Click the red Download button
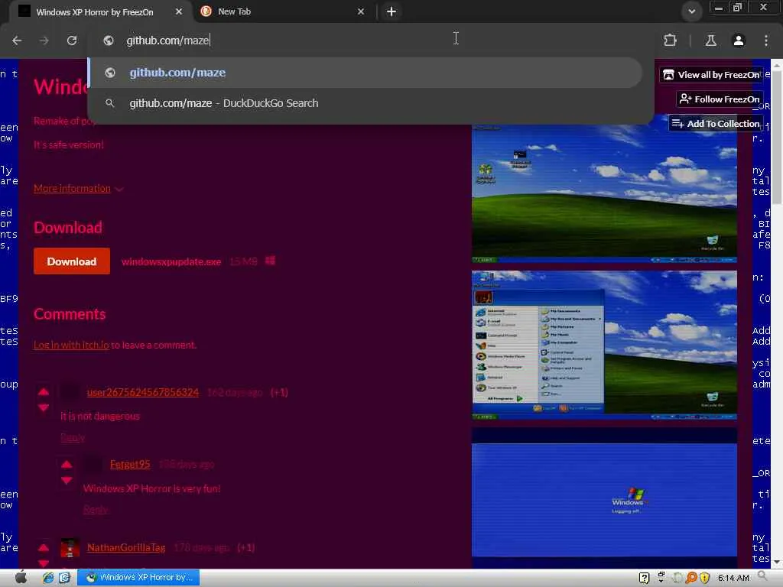783x587 pixels. click(71, 261)
